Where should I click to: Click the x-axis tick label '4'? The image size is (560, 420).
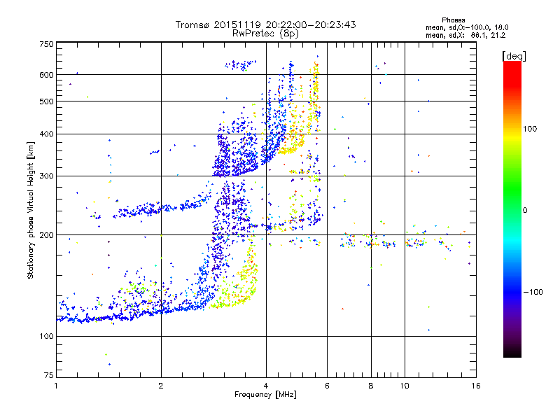click(x=266, y=386)
